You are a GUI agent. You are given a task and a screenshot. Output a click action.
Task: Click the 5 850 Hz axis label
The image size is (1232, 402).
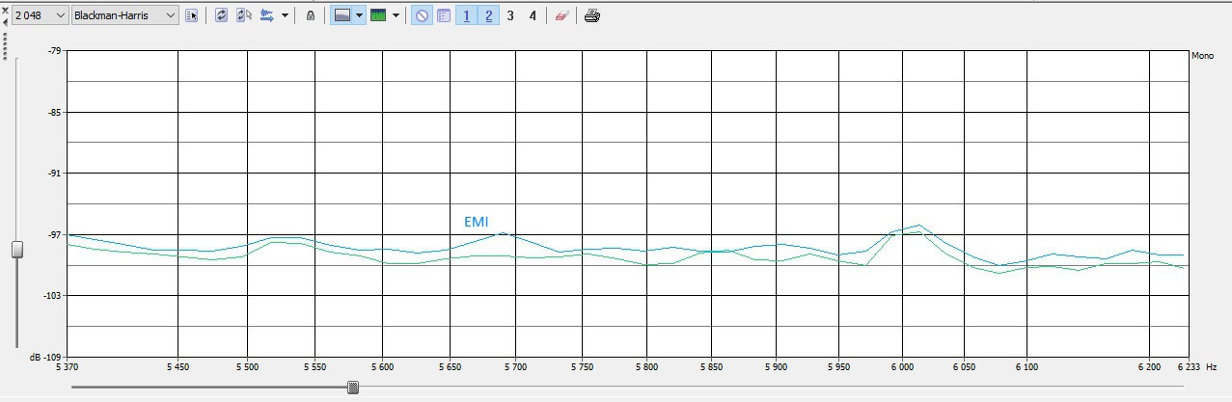[712, 367]
